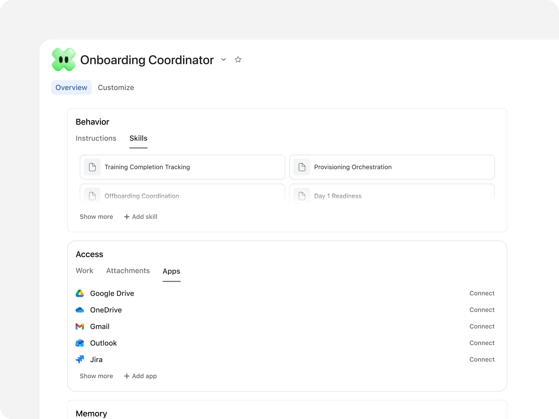Image resolution: width=559 pixels, height=419 pixels.
Task: Click the Training Completion Tracking document icon
Action: click(92, 167)
